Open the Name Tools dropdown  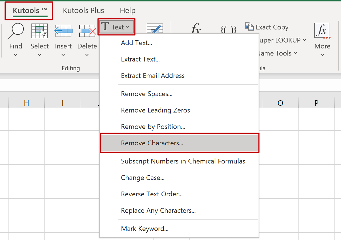click(x=296, y=53)
